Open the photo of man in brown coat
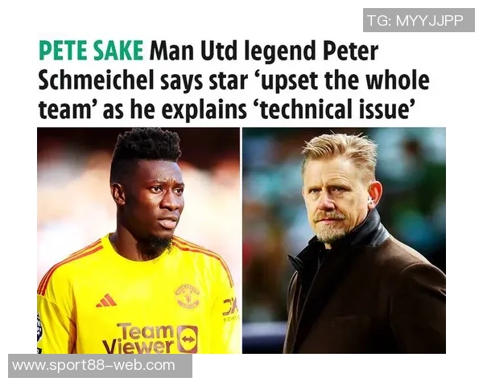Viewport: 483px width, 386px height. [344, 240]
